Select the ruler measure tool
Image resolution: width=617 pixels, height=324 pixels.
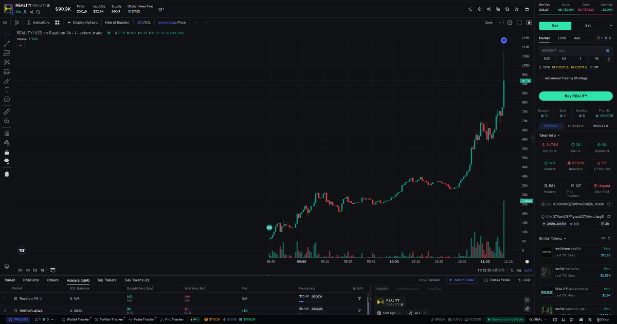pos(7,111)
